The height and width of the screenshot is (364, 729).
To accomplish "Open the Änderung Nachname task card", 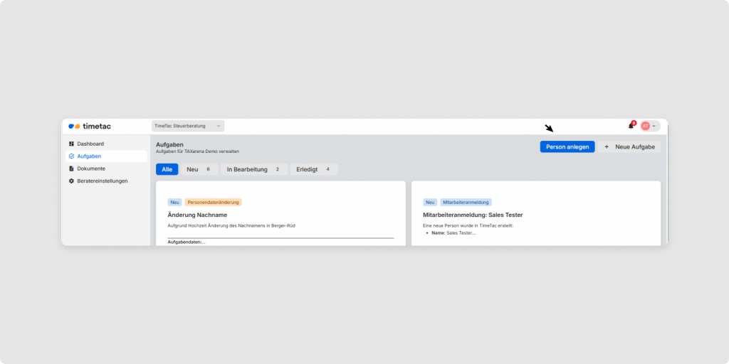I will (197, 215).
